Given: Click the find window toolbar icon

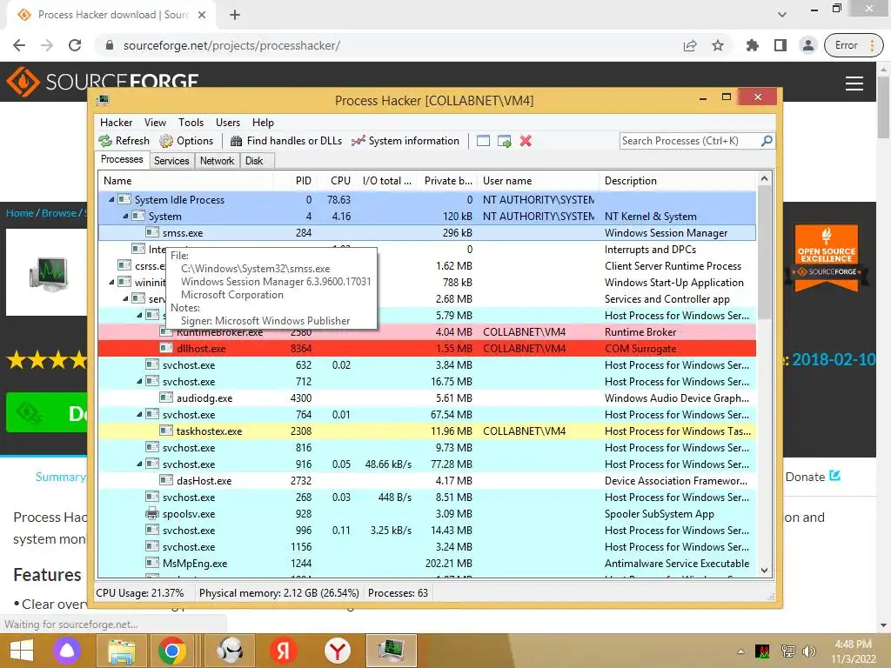Looking at the screenshot, I should tap(483, 141).
